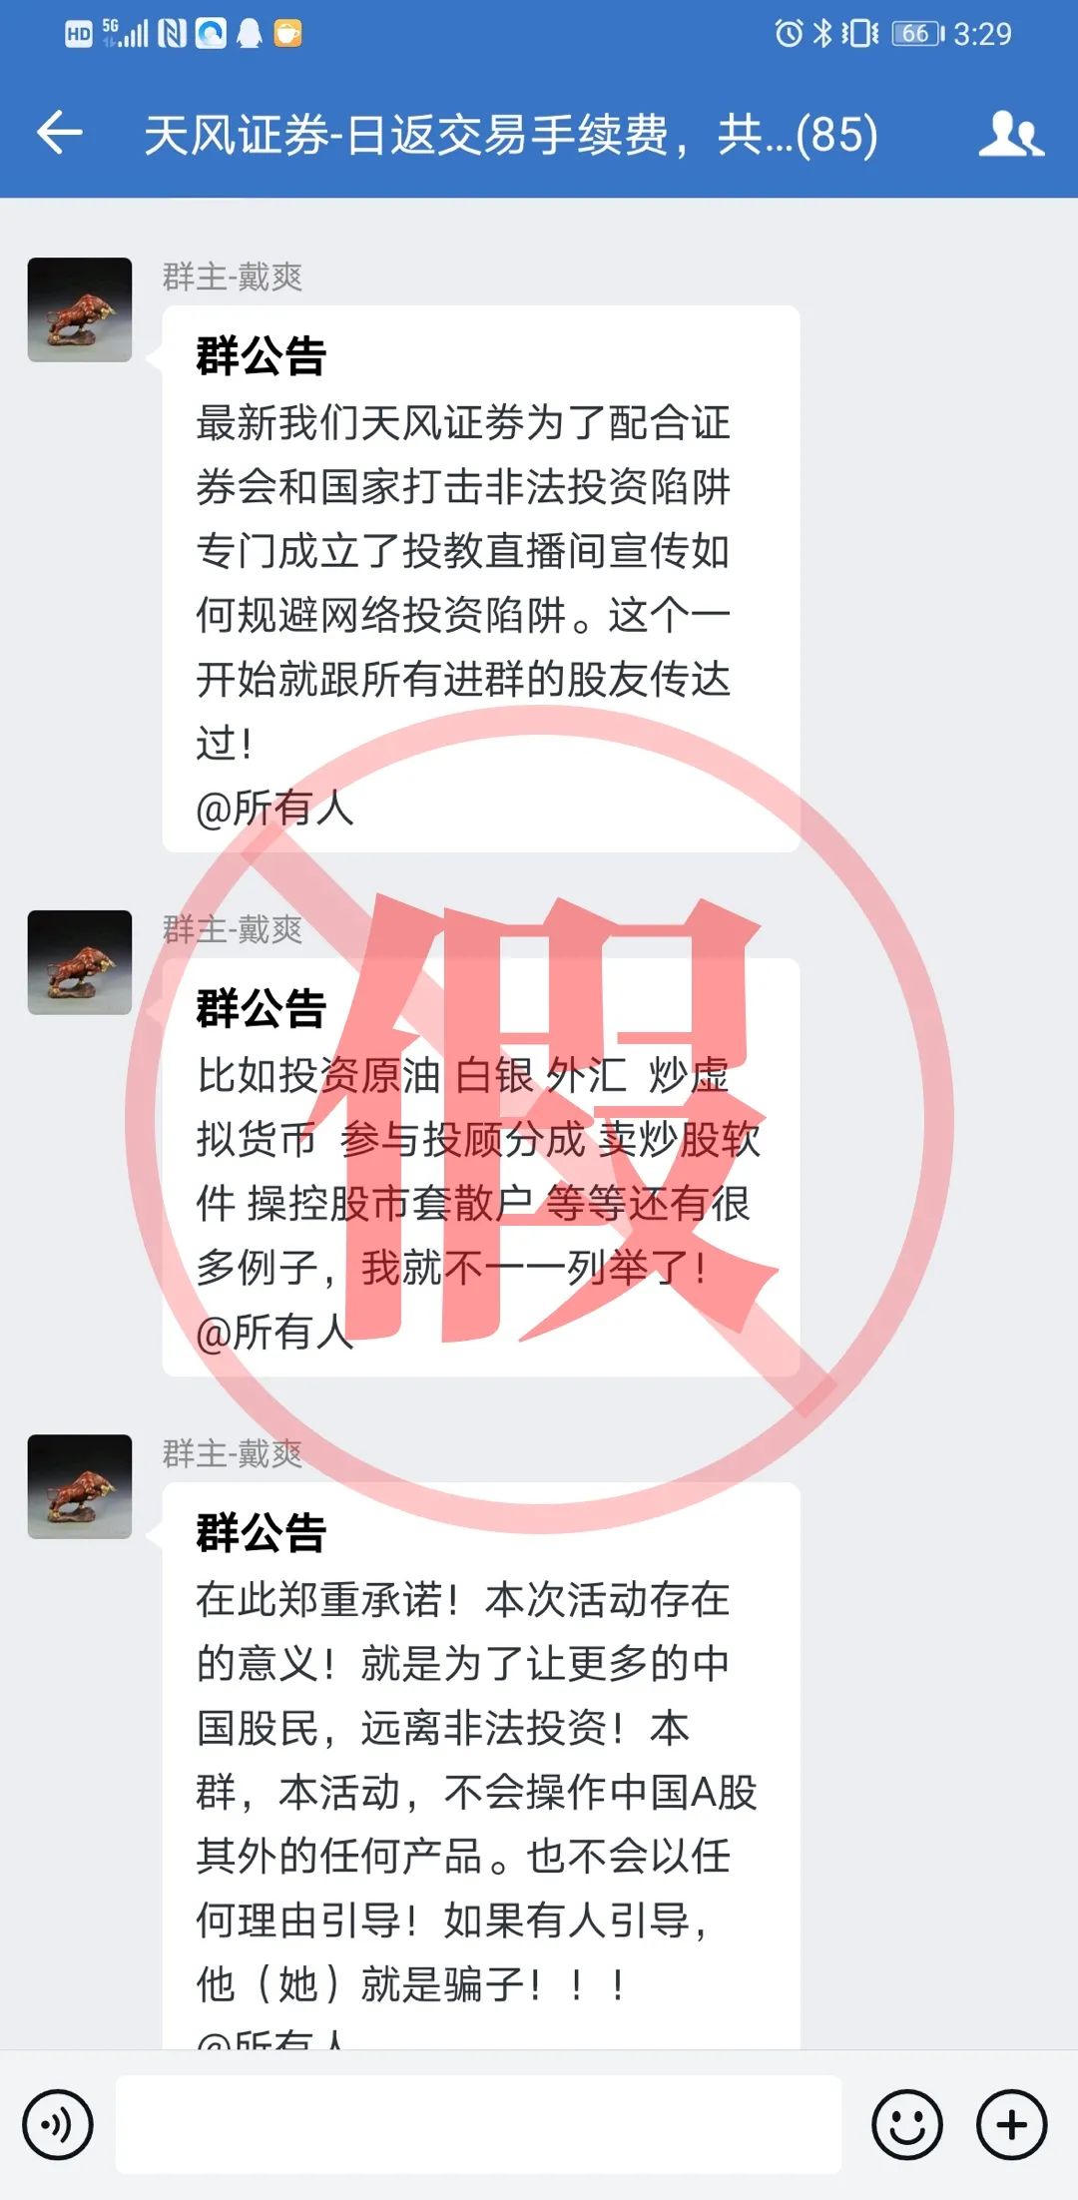The height and width of the screenshot is (2200, 1078).
Task: Tap the message text input field
Action: click(x=479, y=2125)
